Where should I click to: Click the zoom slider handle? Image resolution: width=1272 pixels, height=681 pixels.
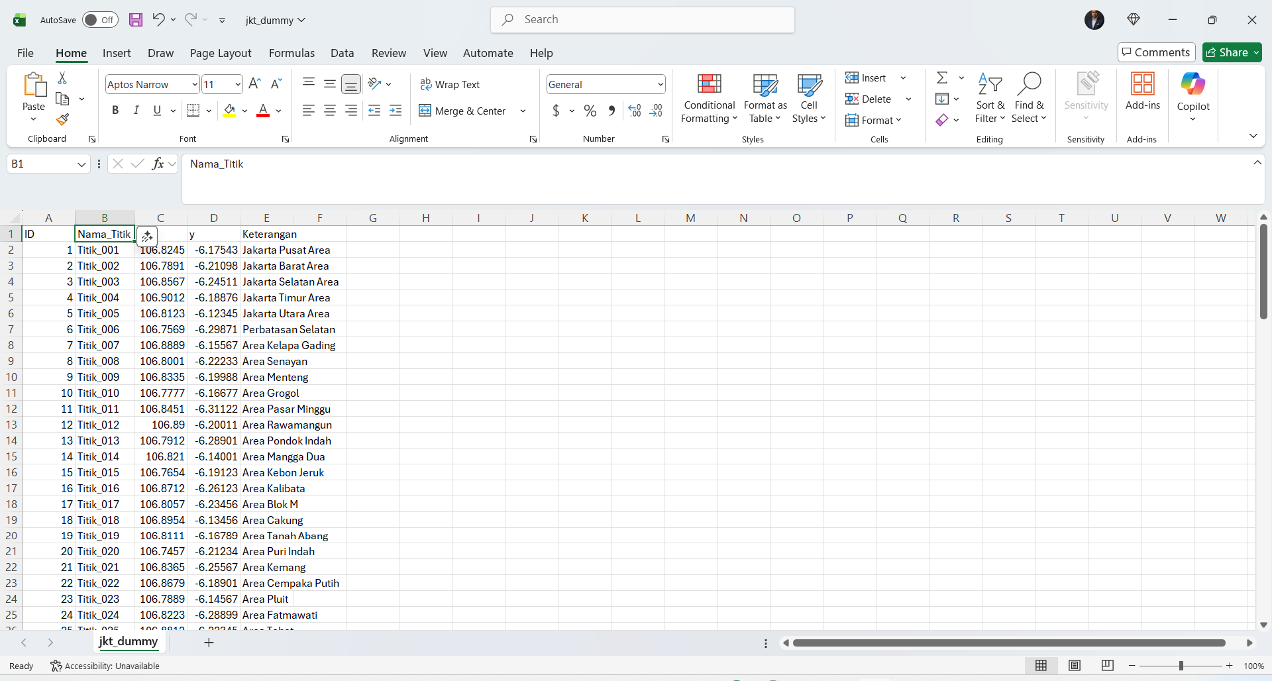(x=1181, y=666)
